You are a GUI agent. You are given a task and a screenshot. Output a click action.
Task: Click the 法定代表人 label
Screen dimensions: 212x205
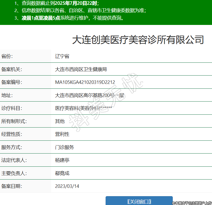coord(14,160)
